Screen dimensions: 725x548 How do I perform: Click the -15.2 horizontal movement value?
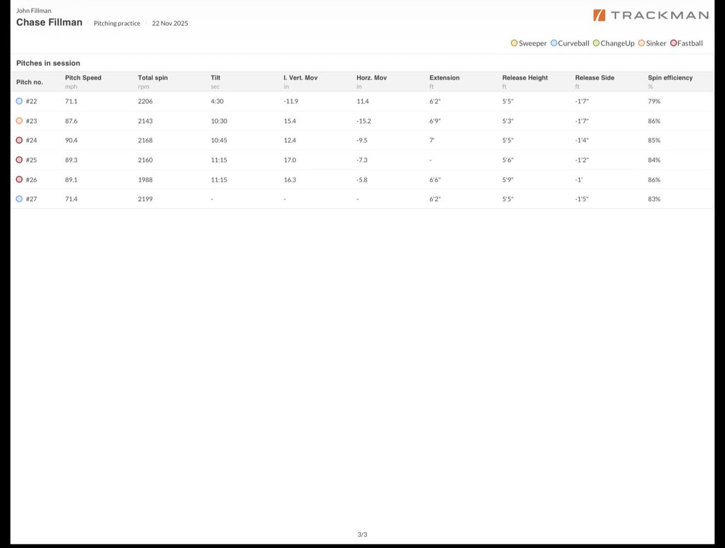coord(364,121)
